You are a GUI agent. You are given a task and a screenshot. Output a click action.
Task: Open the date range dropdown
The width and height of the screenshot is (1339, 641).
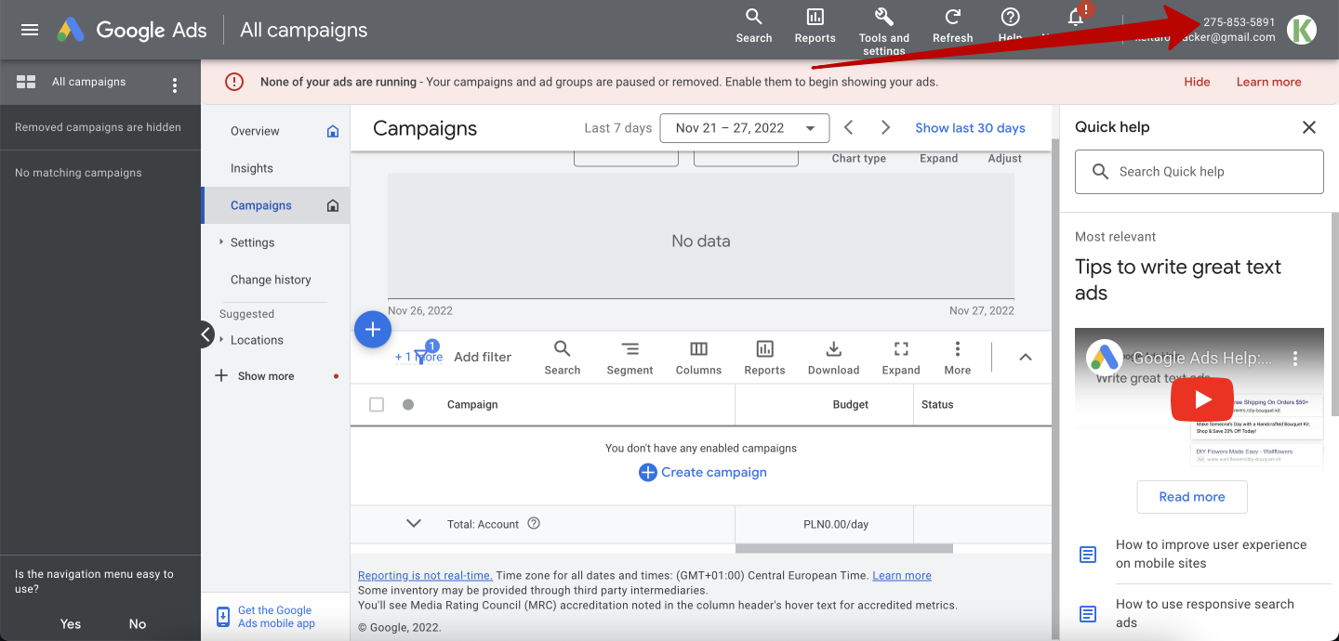pos(744,128)
